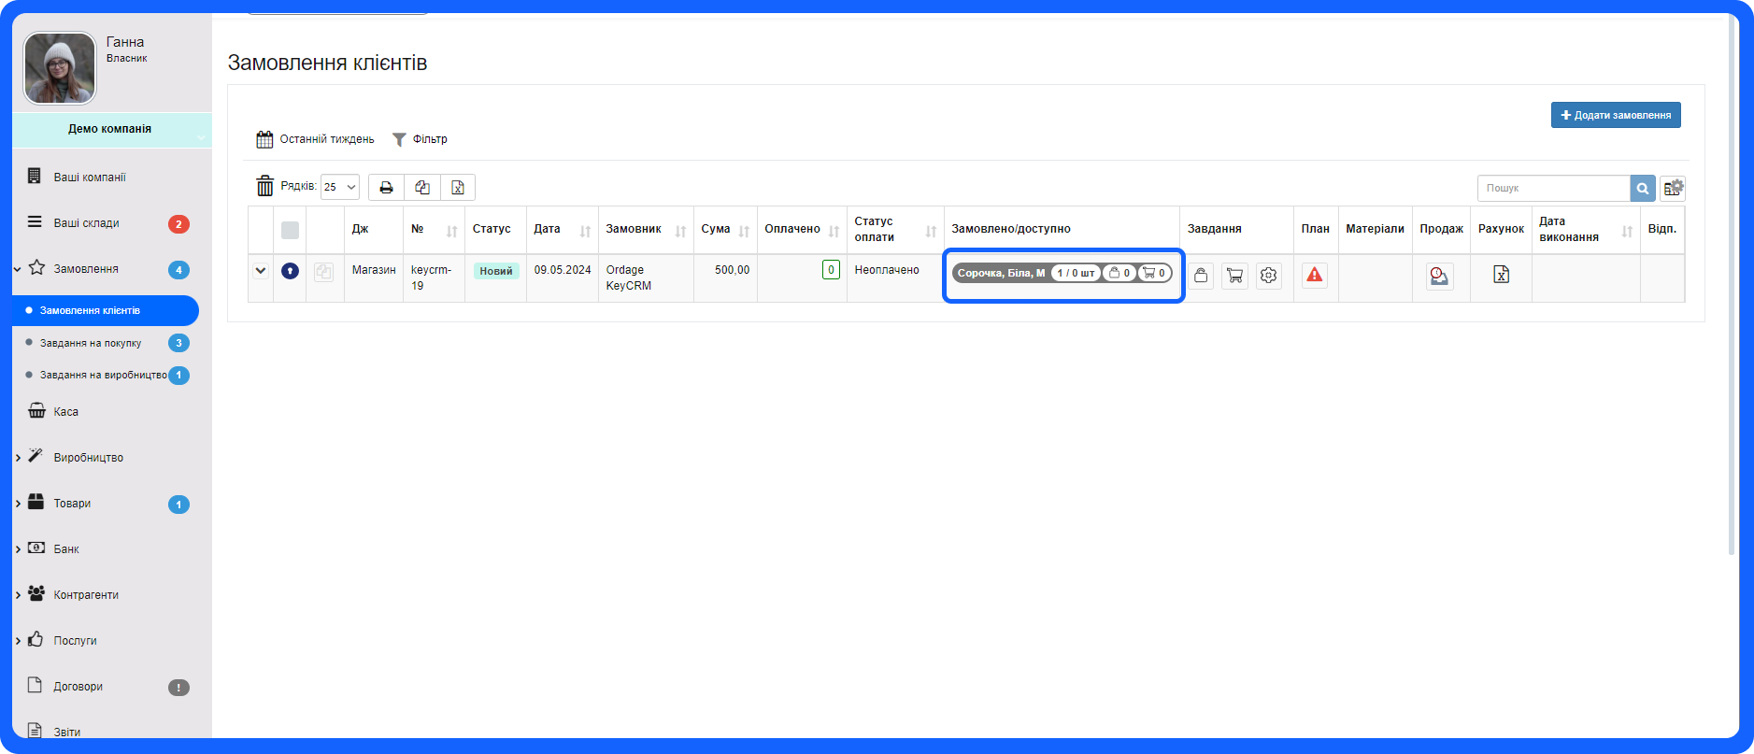Click the trash delete icon above the table

(264, 186)
